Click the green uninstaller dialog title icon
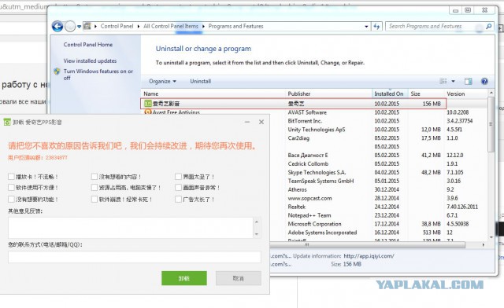The image size is (504, 308). [7, 122]
